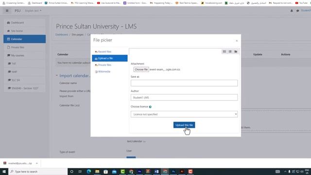Open the T4T course in sidebar
The width and height of the screenshot is (311, 175).
[x=25, y=64]
